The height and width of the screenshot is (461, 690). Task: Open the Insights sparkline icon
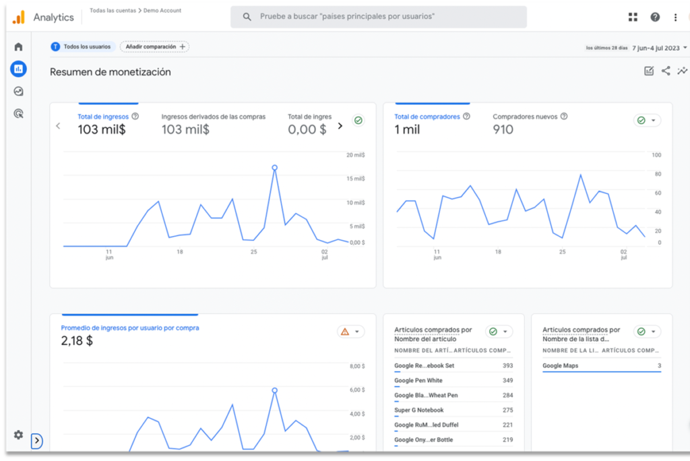(x=682, y=71)
